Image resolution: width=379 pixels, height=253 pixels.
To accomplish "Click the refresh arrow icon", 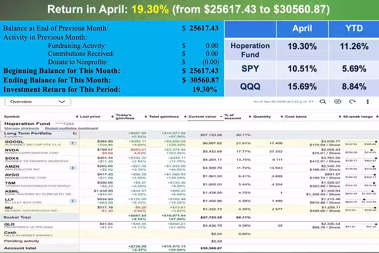I will point(352,102).
